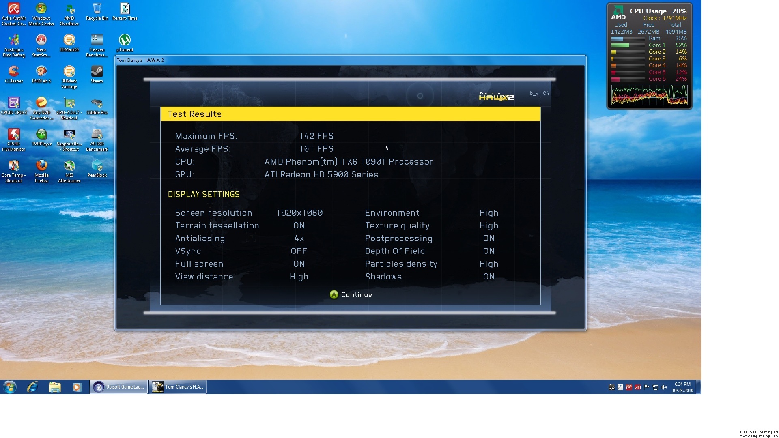
Task: Click Continue in the HAWX 2 test results
Action: [351, 295]
